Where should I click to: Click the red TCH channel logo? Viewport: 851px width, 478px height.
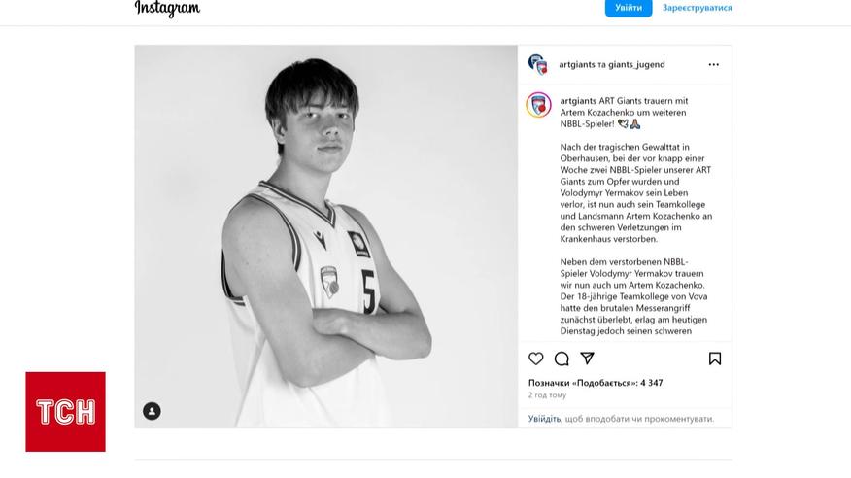coord(66,412)
